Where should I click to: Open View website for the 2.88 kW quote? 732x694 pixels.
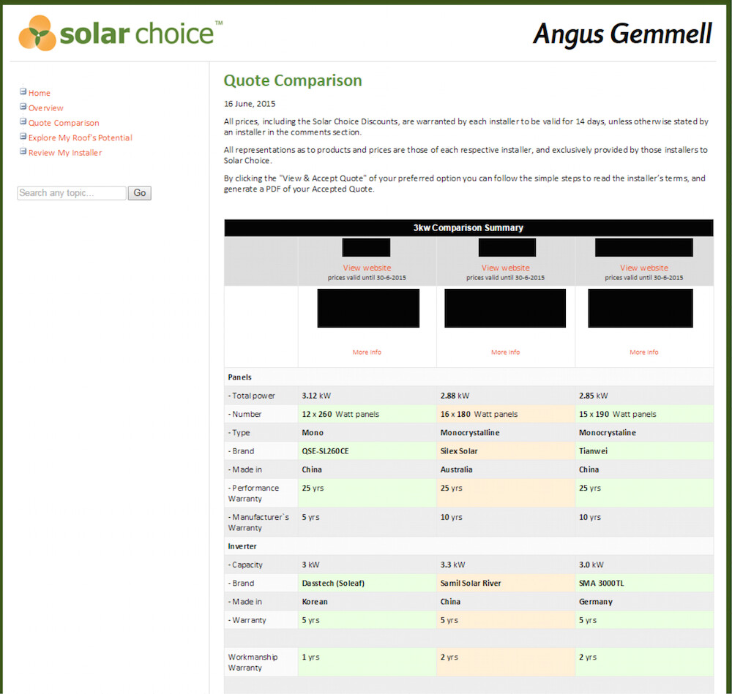(x=506, y=268)
